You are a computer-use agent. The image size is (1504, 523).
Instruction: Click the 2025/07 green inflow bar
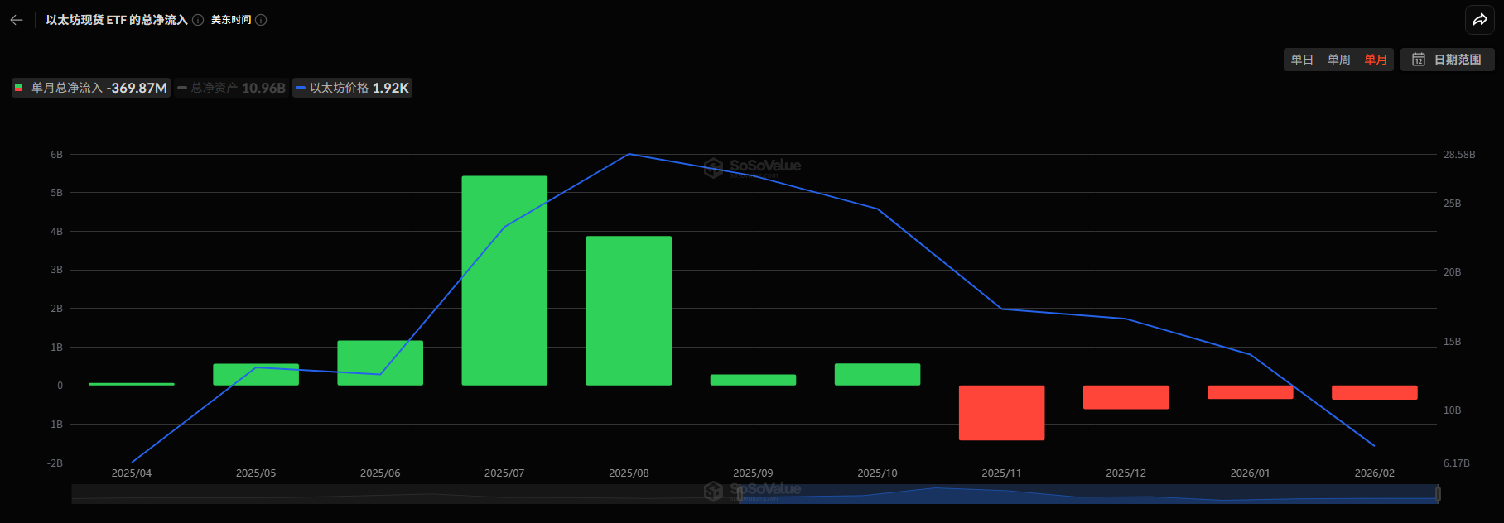click(504, 281)
